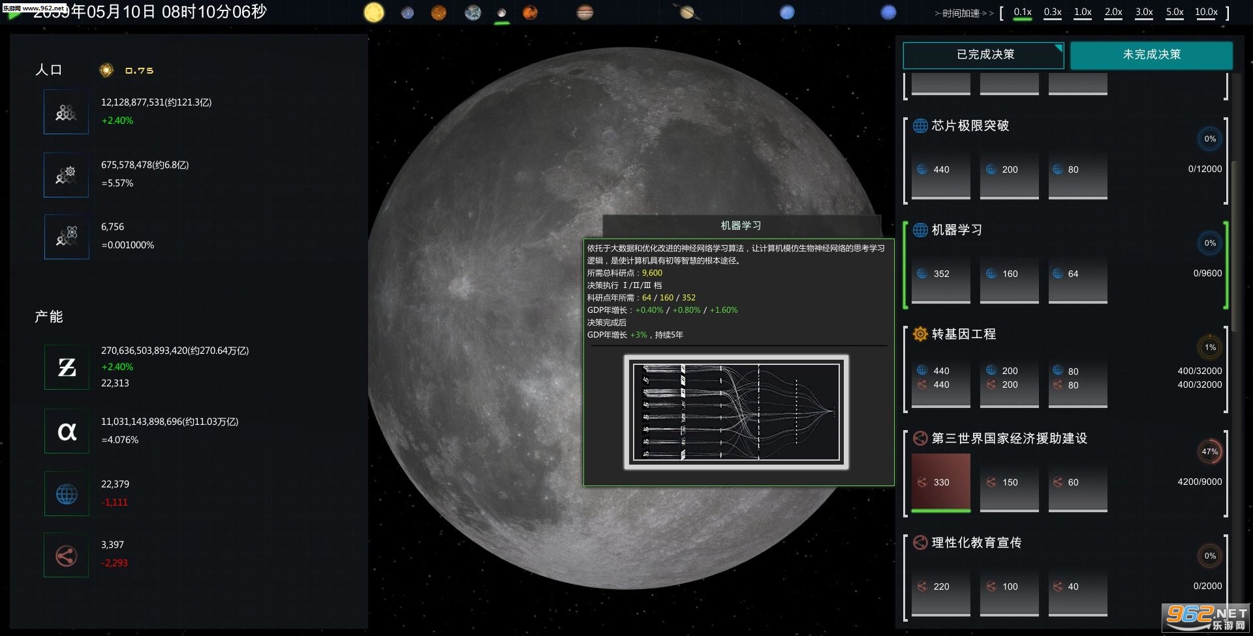This screenshot has height=636, width=1253.
Task: Select Mercury in the planet bar
Action: [x=407, y=12]
